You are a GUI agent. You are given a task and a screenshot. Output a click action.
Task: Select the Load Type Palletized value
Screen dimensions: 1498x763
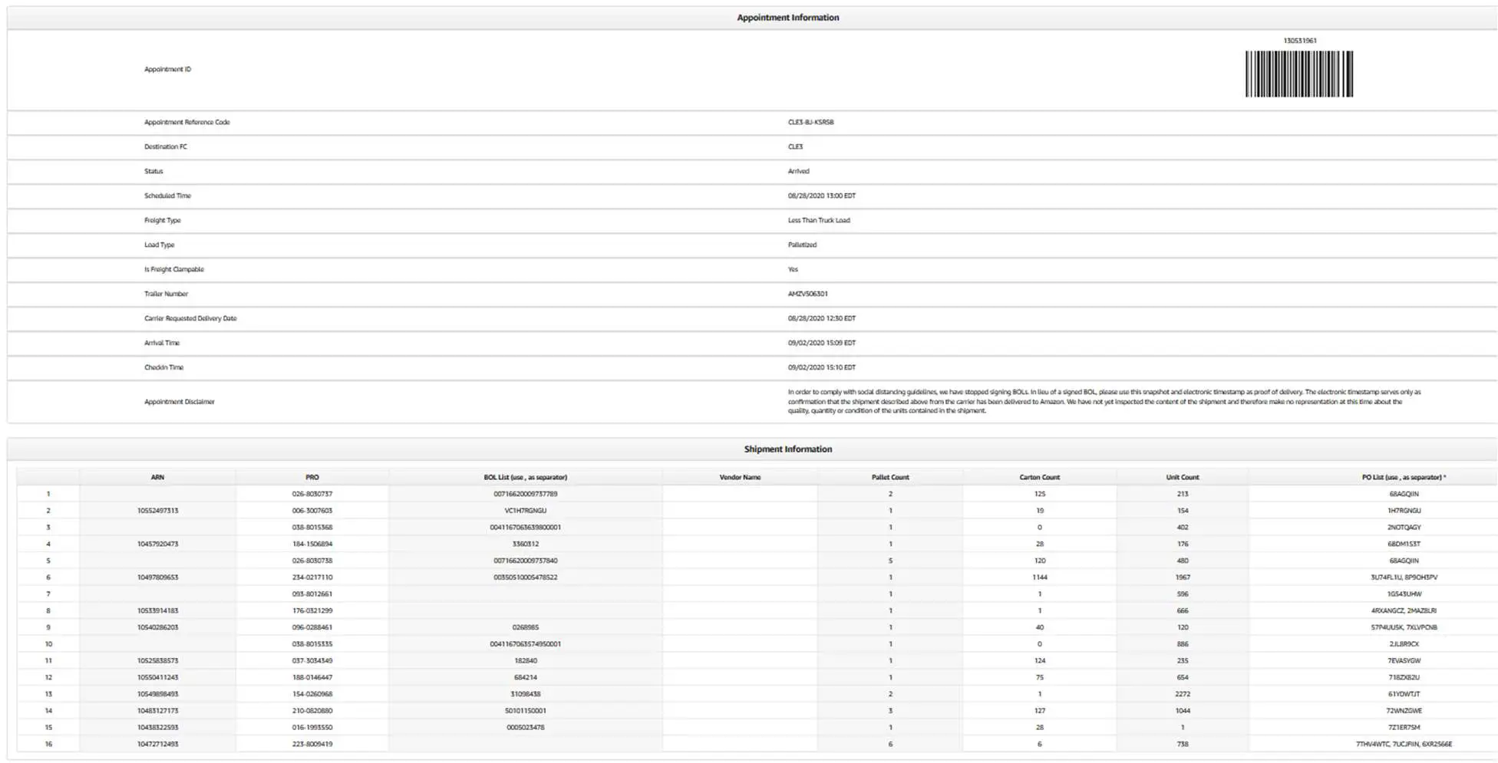[x=801, y=245]
